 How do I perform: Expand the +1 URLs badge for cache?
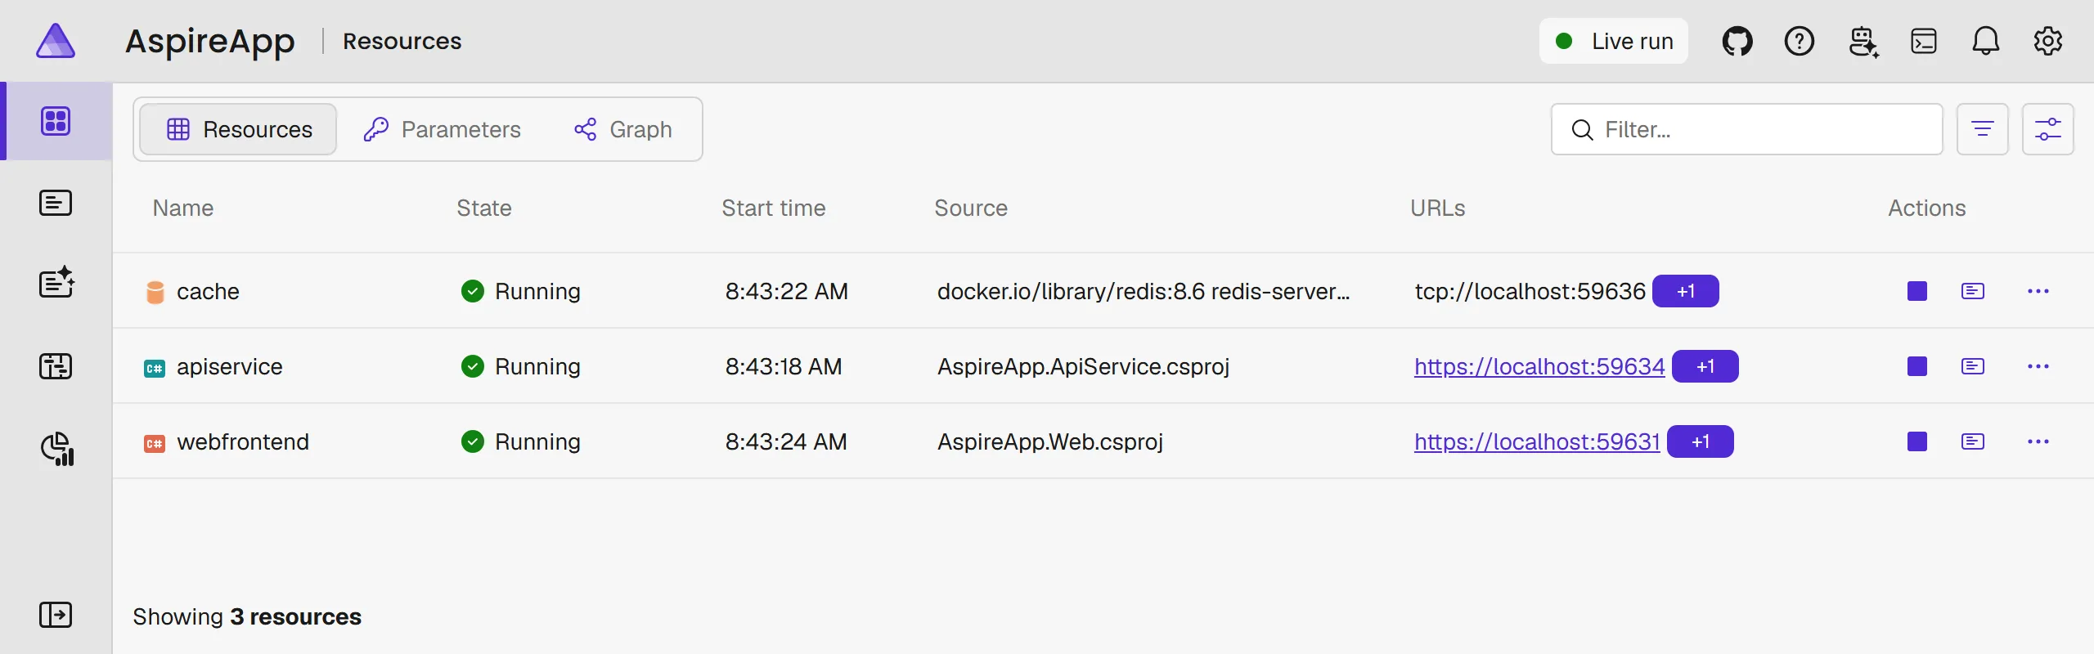[1686, 291]
